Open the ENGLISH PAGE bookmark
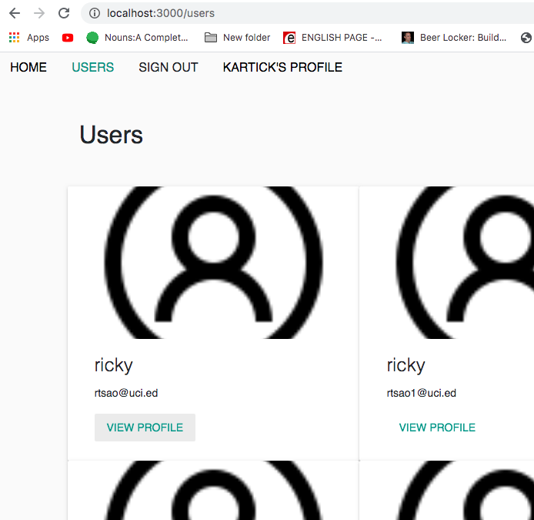The height and width of the screenshot is (520, 534). click(332, 38)
